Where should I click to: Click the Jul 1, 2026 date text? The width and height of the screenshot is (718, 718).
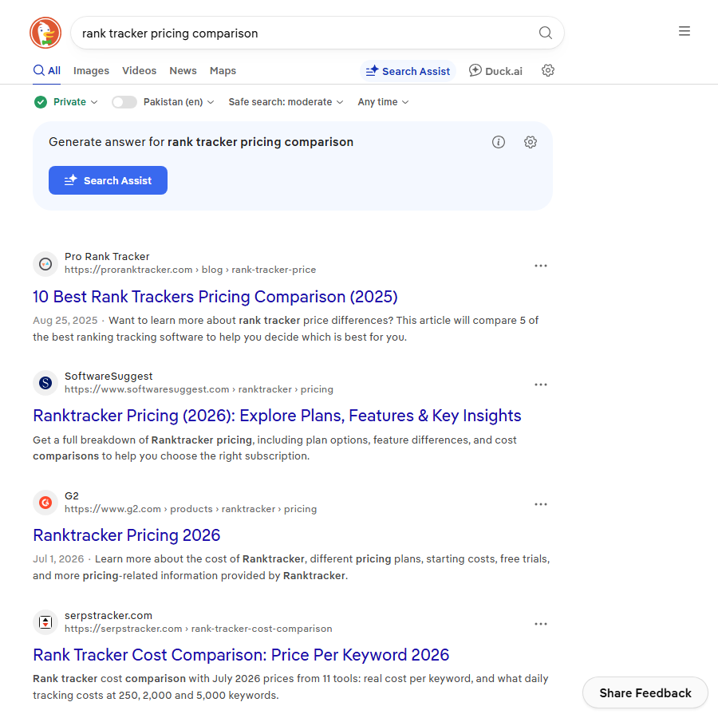pyautogui.click(x=58, y=558)
